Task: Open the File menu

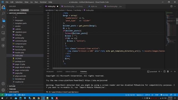Action: click(x=7, y=2)
